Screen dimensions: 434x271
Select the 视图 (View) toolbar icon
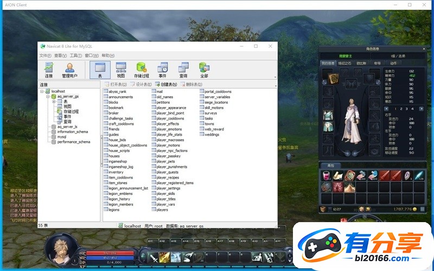121,70
